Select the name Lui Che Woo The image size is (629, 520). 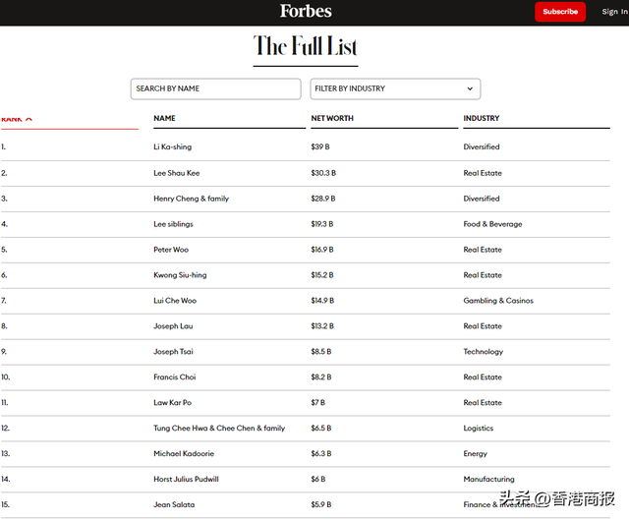click(175, 301)
